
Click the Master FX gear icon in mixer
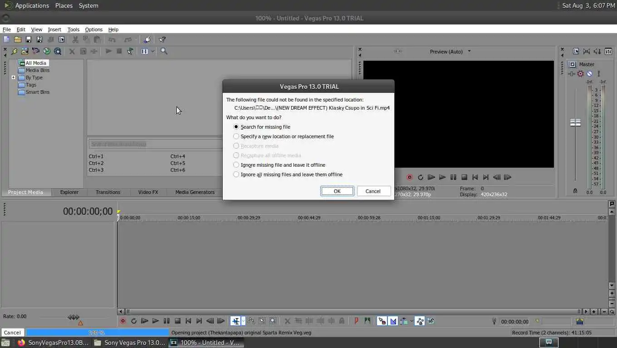pos(580,73)
